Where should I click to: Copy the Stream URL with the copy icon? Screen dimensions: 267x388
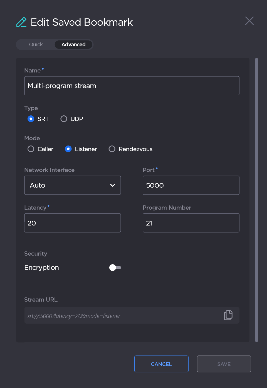[228, 315]
